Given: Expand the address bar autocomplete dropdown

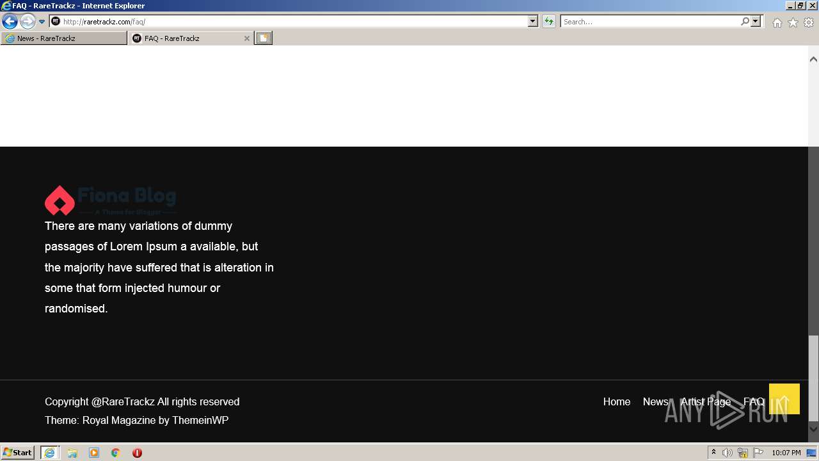Looking at the screenshot, I should [x=533, y=22].
